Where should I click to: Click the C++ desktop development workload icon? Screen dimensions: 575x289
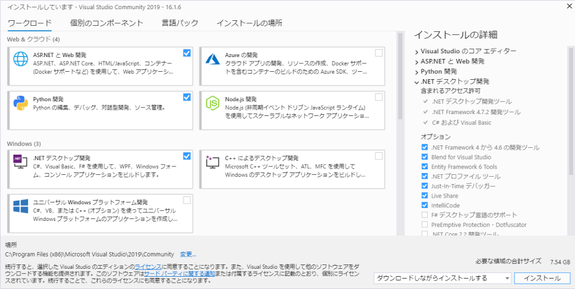pos(213,161)
